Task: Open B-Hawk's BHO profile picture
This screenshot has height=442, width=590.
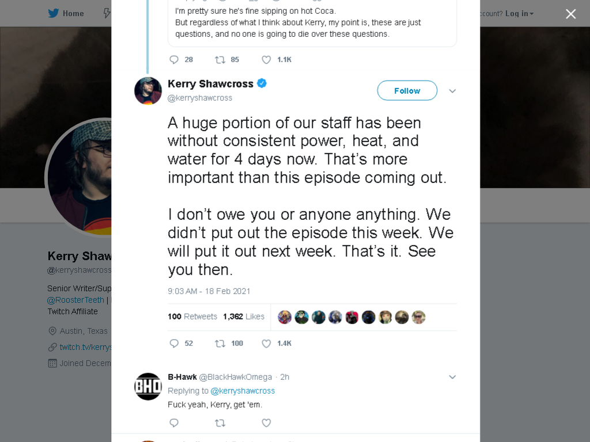Action: pyautogui.click(x=148, y=386)
